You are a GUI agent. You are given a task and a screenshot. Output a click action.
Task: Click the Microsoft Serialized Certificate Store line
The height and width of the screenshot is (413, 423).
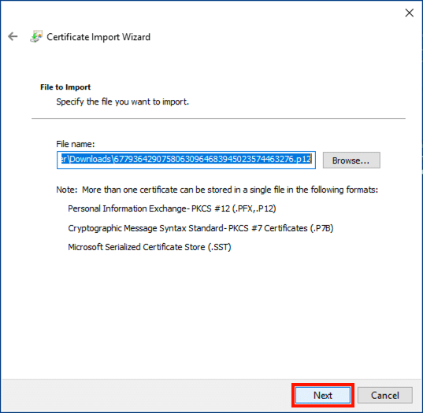coord(150,247)
